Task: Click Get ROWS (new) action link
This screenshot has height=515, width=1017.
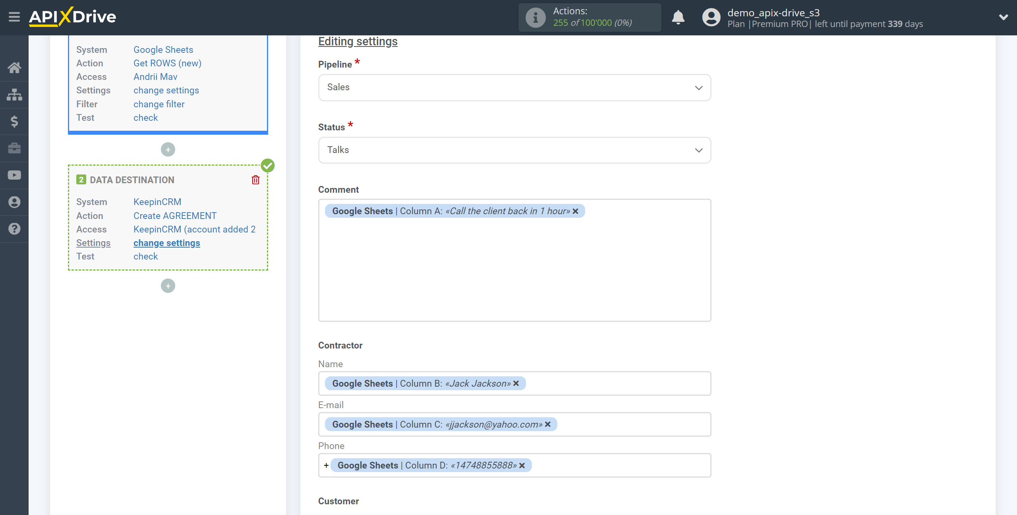Action: point(167,63)
